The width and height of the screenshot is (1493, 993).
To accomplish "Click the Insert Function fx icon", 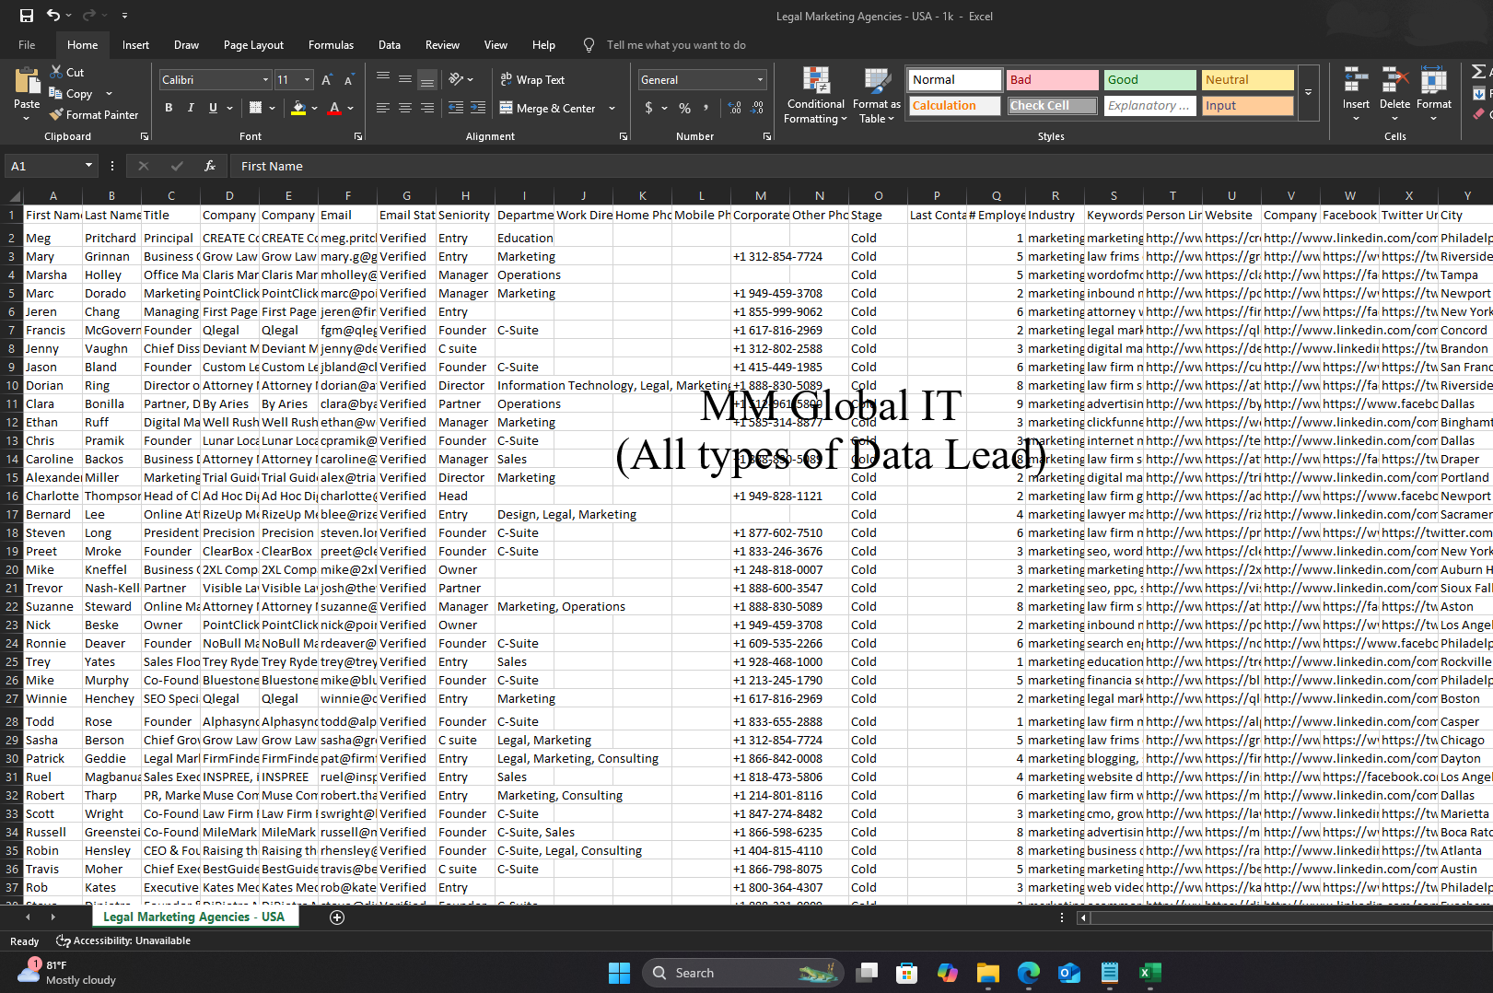I will pyautogui.click(x=210, y=166).
